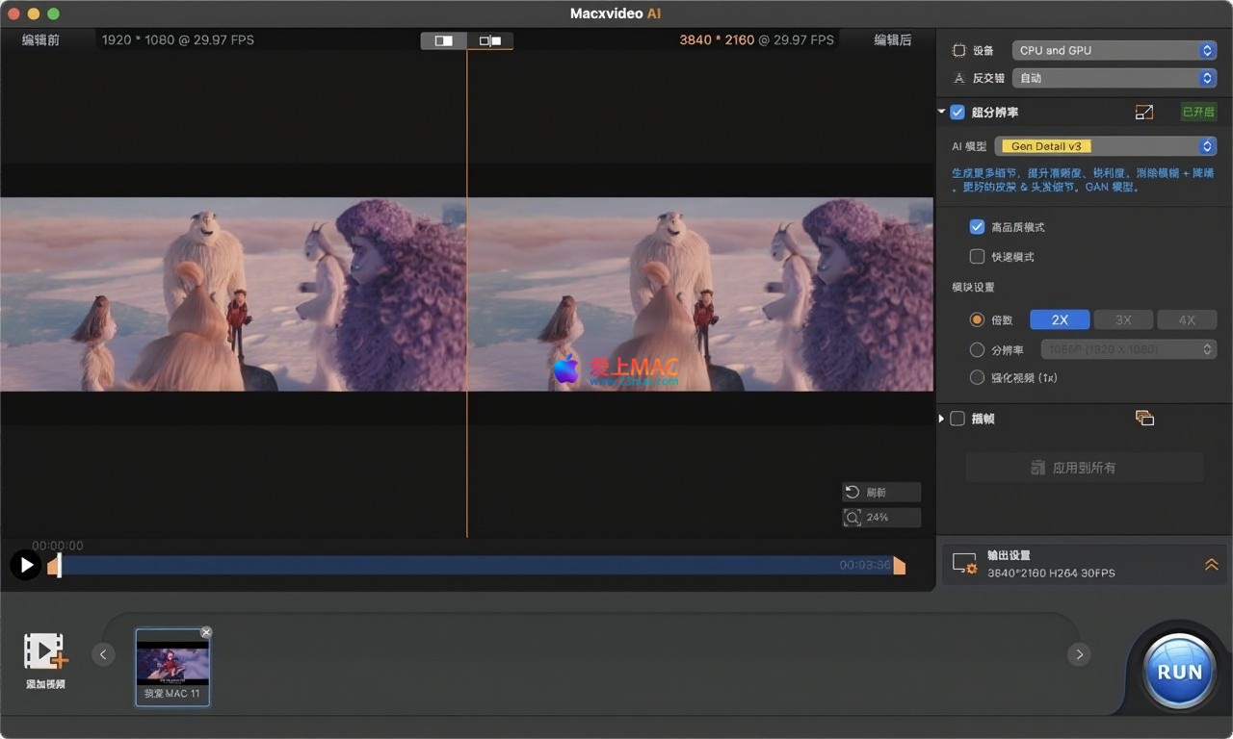
Task: Click the 24% zoom magnifier button
Action: 880,518
